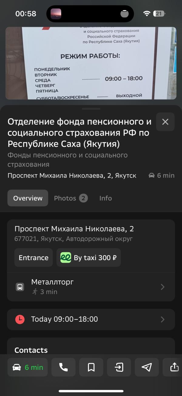
Task: Start driving route with 6 min button
Action: (x=28, y=367)
